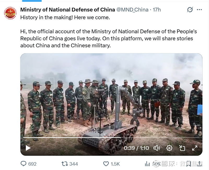Open the 17h post timestamp
This screenshot has height=170, width=209.
[x=157, y=10]
